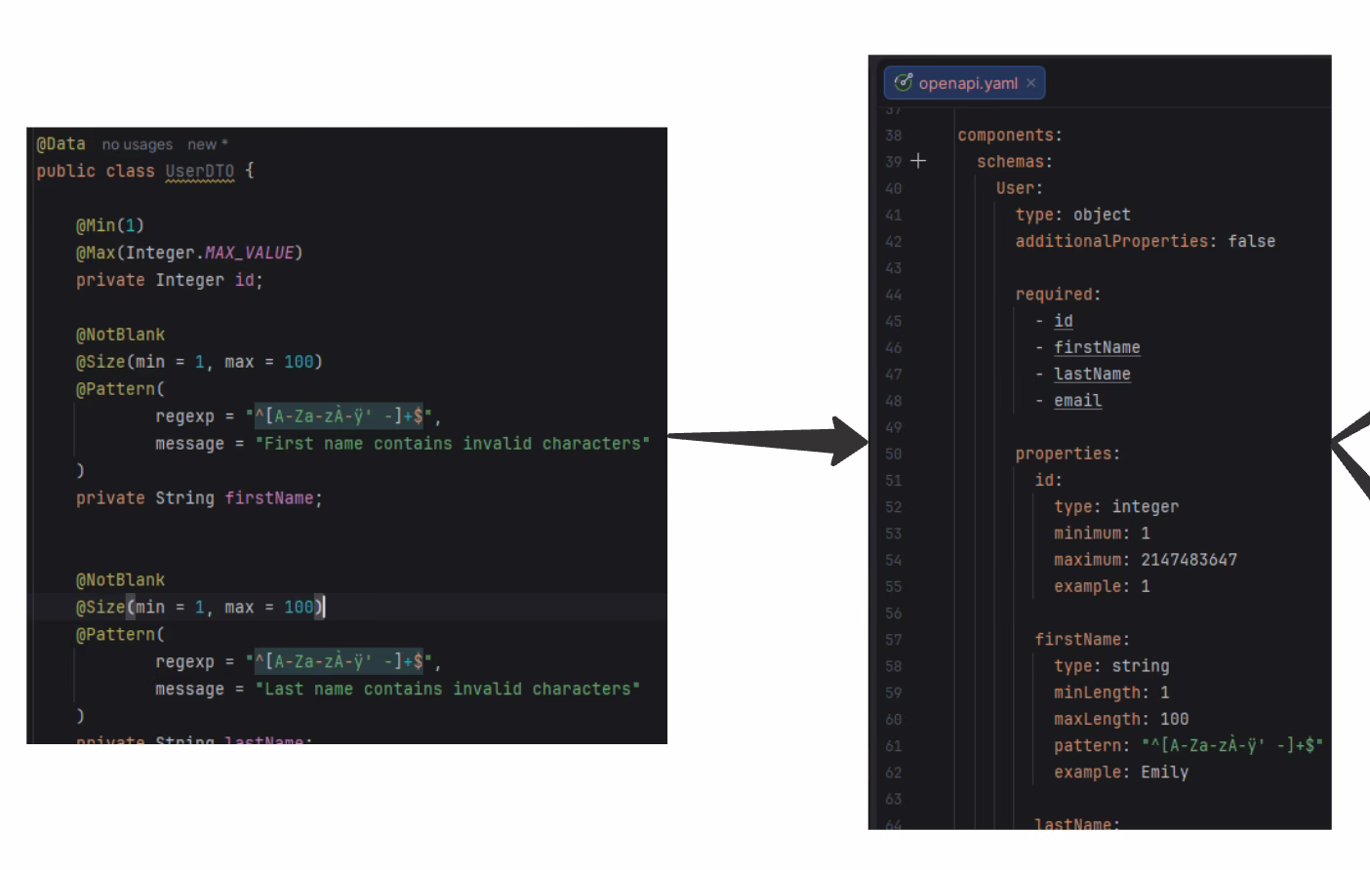The height and width of the screenshot is (870, 1370).
Task: Click the openapi.yaml file type icon
Action: 904,83
